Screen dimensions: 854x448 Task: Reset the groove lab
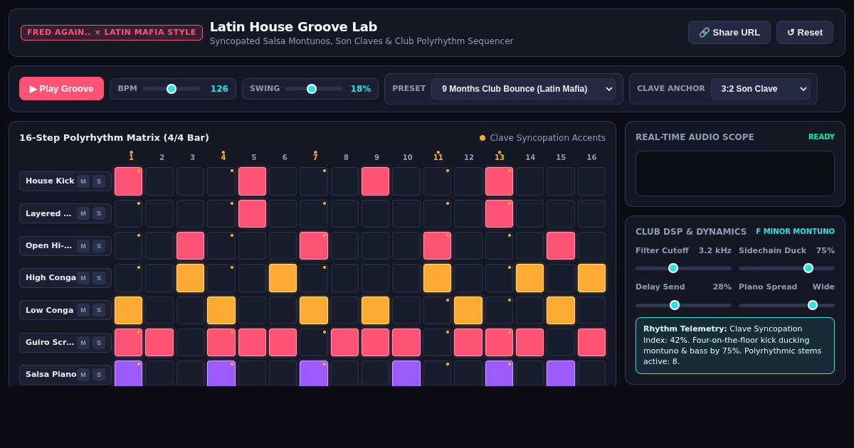[x=805, y=33]
